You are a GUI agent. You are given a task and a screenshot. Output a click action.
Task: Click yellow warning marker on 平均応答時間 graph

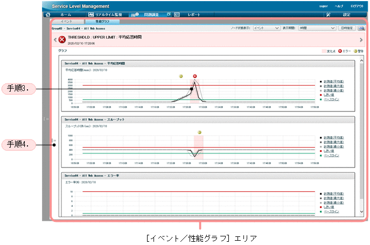pos(181,76)
